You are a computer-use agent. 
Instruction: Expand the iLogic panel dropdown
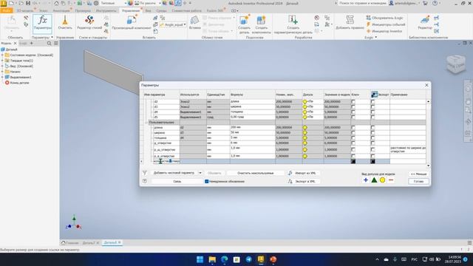click(376, 38)
